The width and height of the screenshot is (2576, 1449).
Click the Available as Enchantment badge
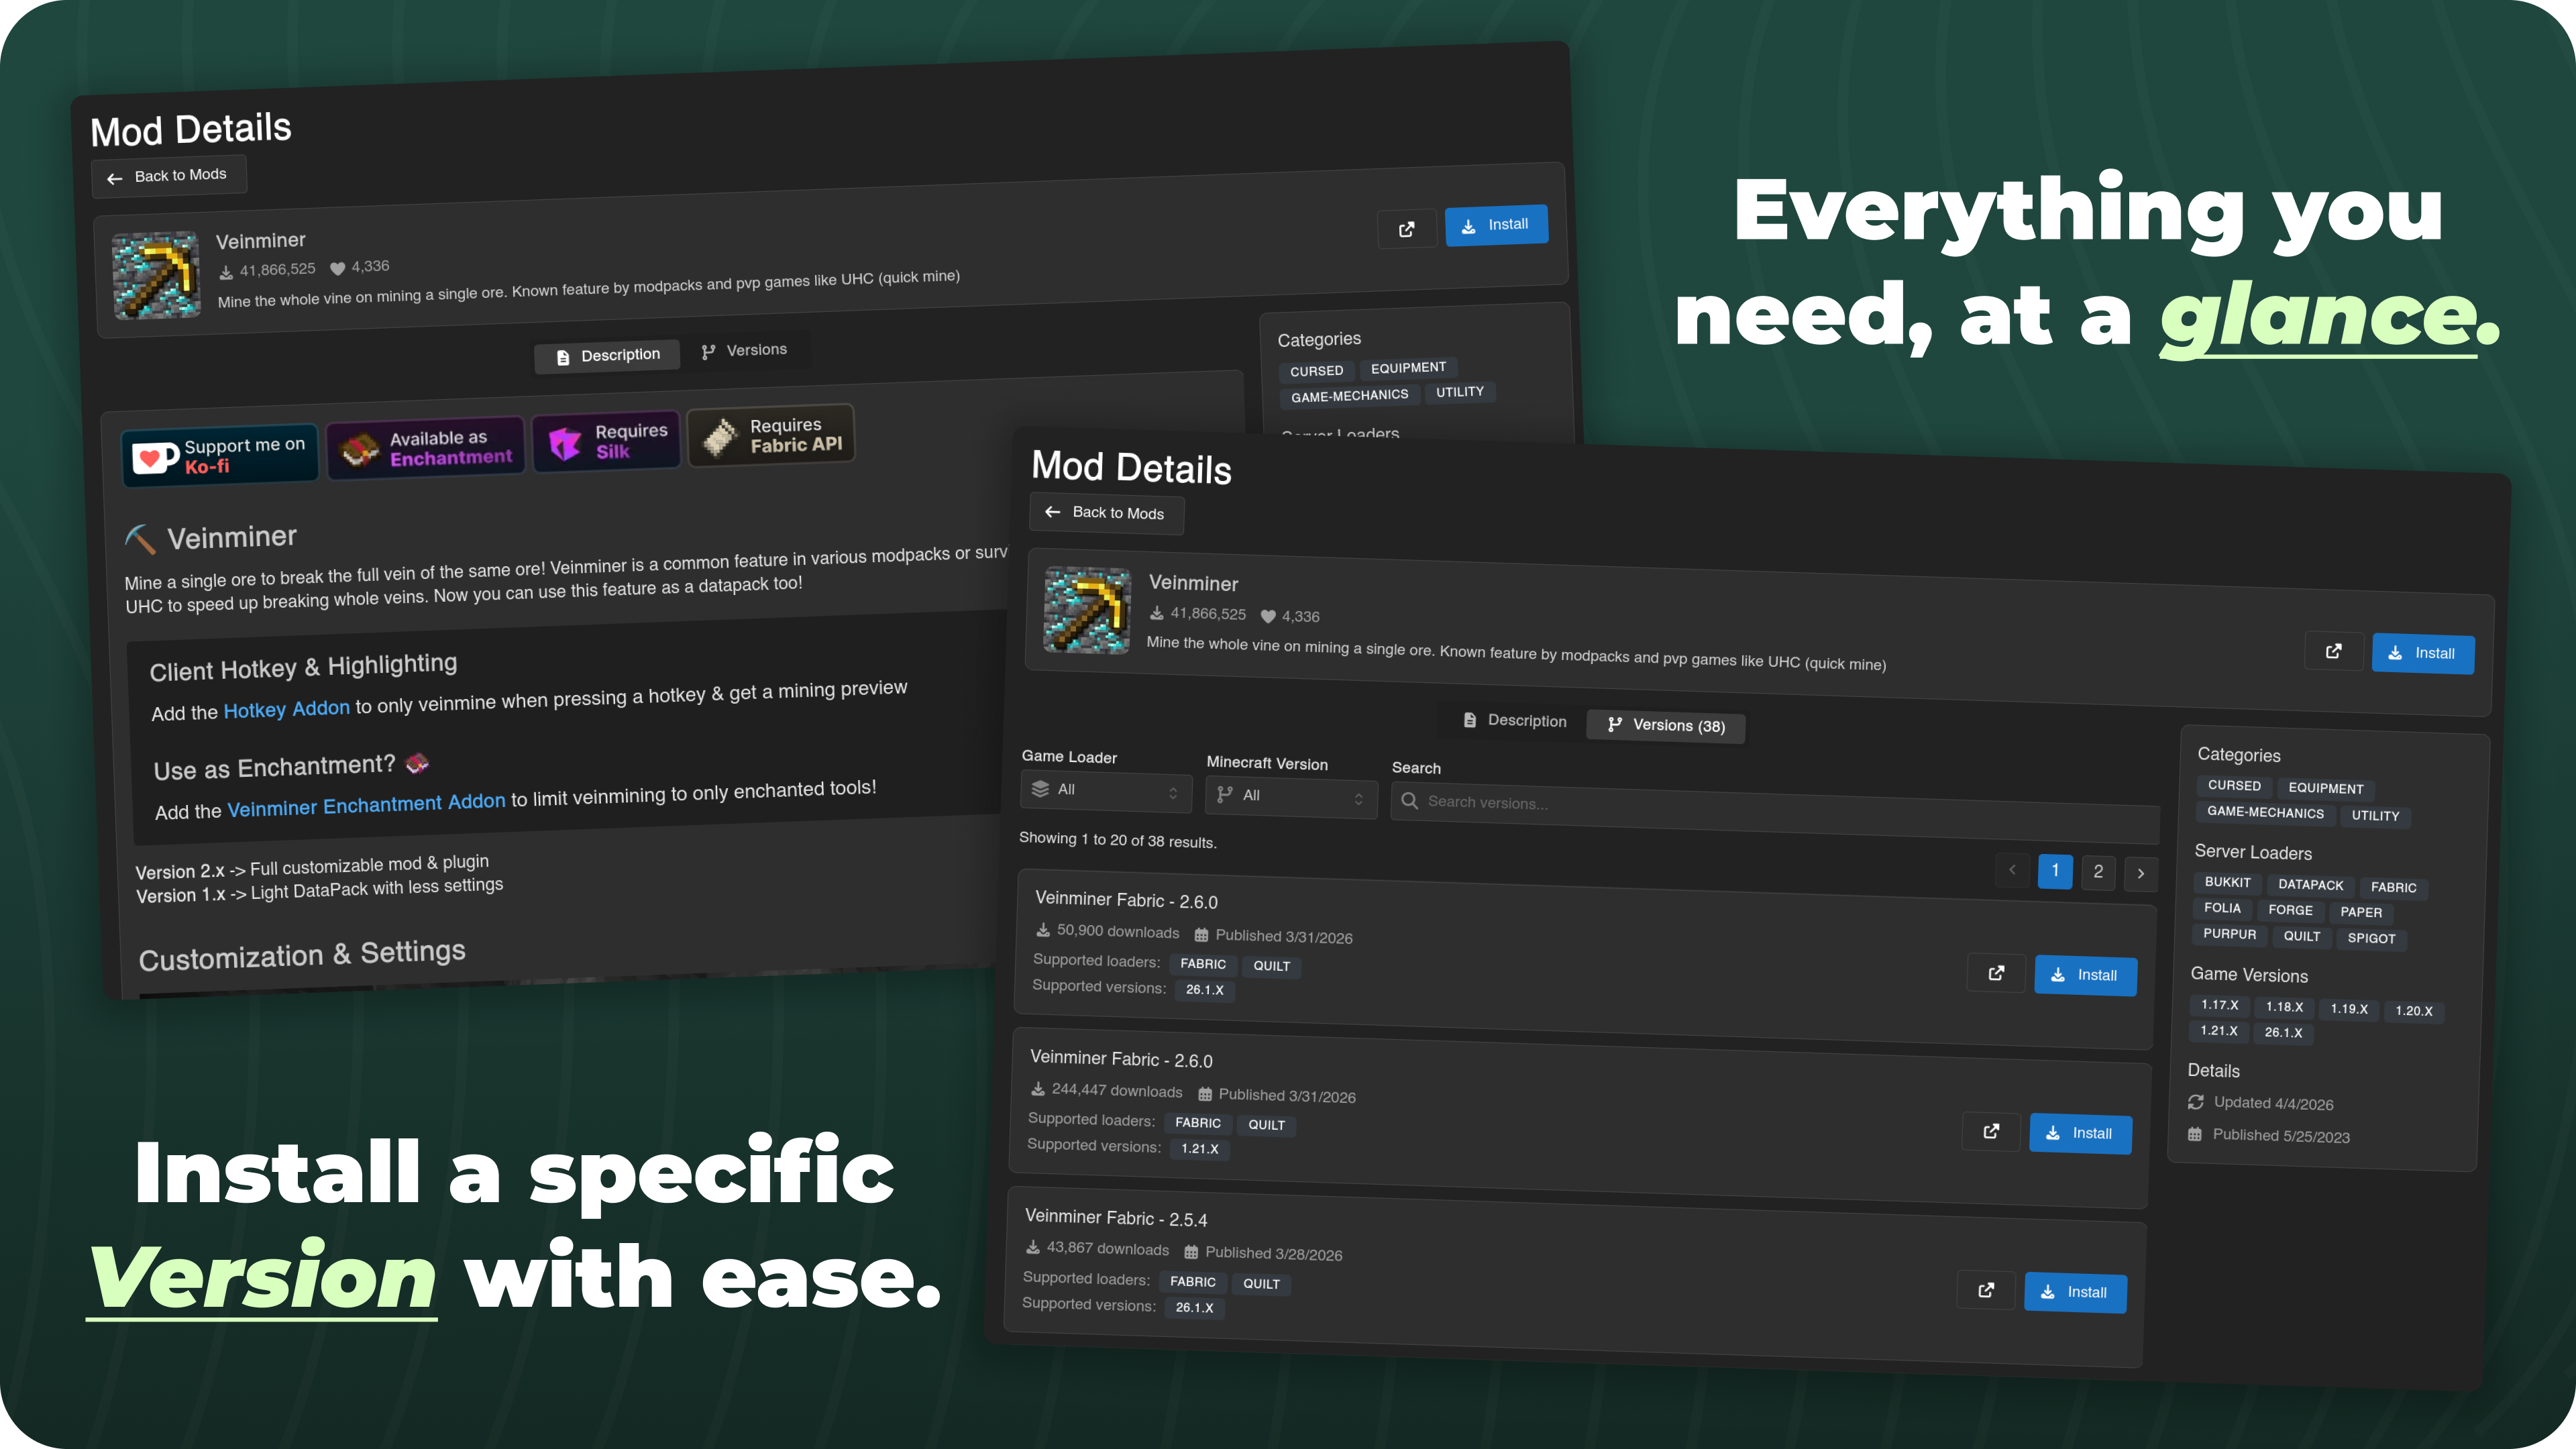[x=425, y=448]
